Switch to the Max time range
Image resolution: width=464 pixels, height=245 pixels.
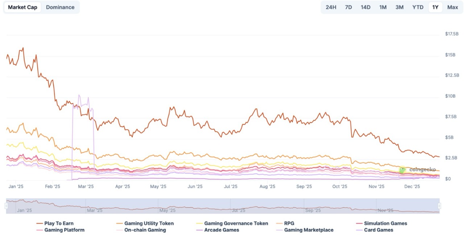pos(452,7)
